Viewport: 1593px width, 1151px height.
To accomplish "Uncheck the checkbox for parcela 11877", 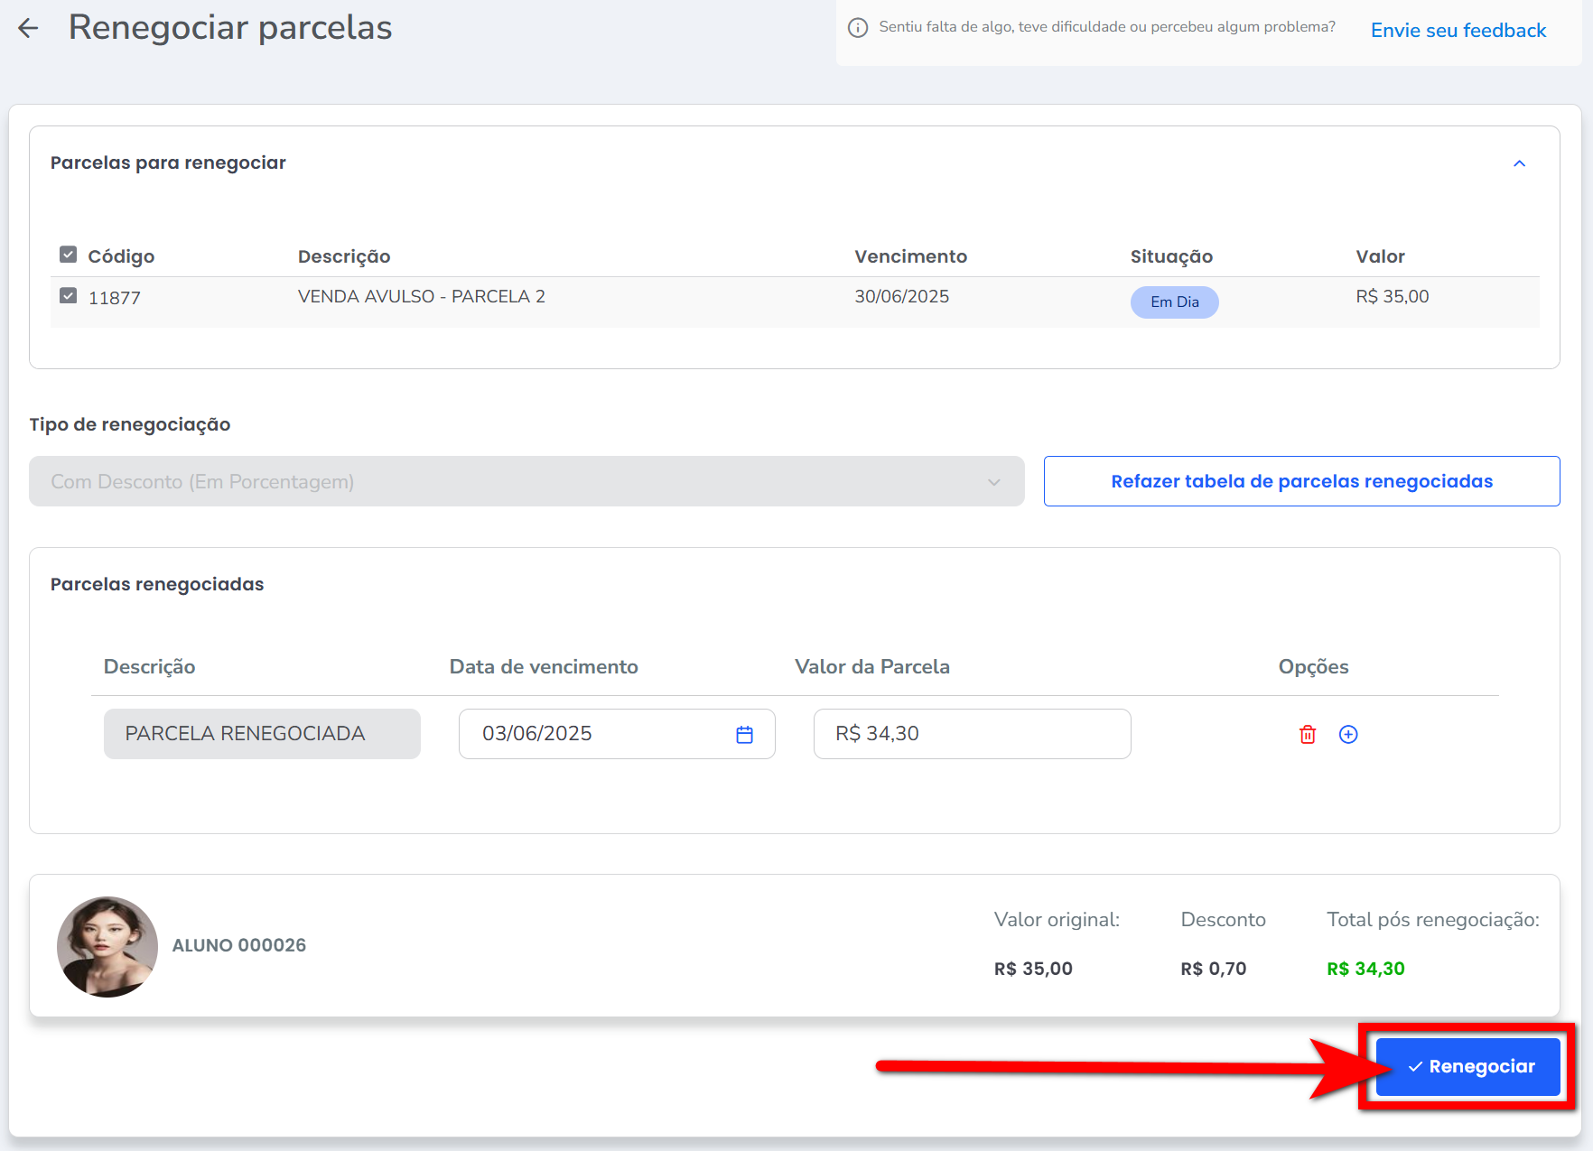I will click(x=68, y=295).
